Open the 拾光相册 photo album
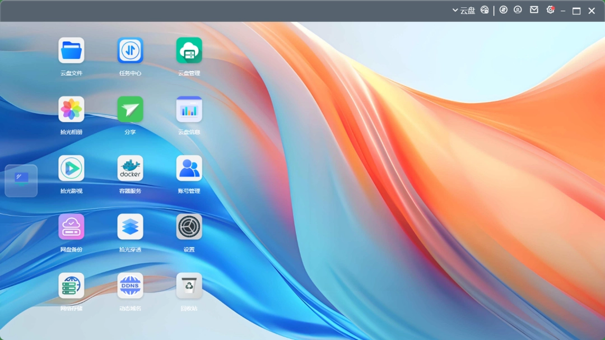The height and width of the screenshot is (340, 605). click(x=71, y=109)
